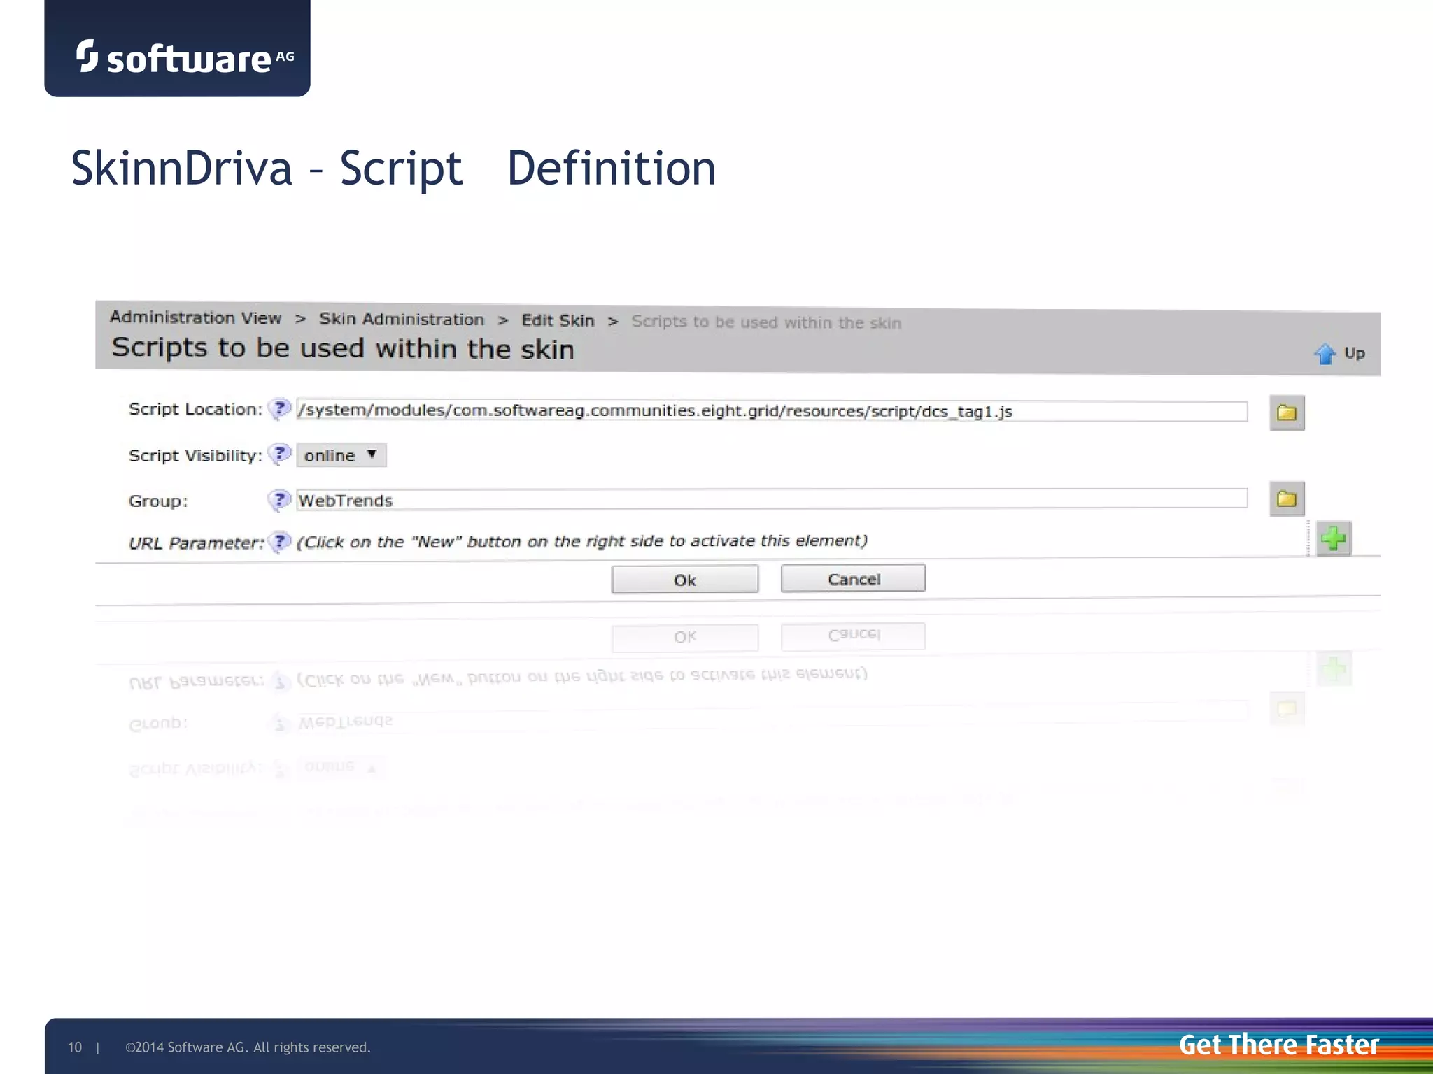Click the help icon next to Group
This screenshot has height=1074, width=1433.
(x=279, y=500)
